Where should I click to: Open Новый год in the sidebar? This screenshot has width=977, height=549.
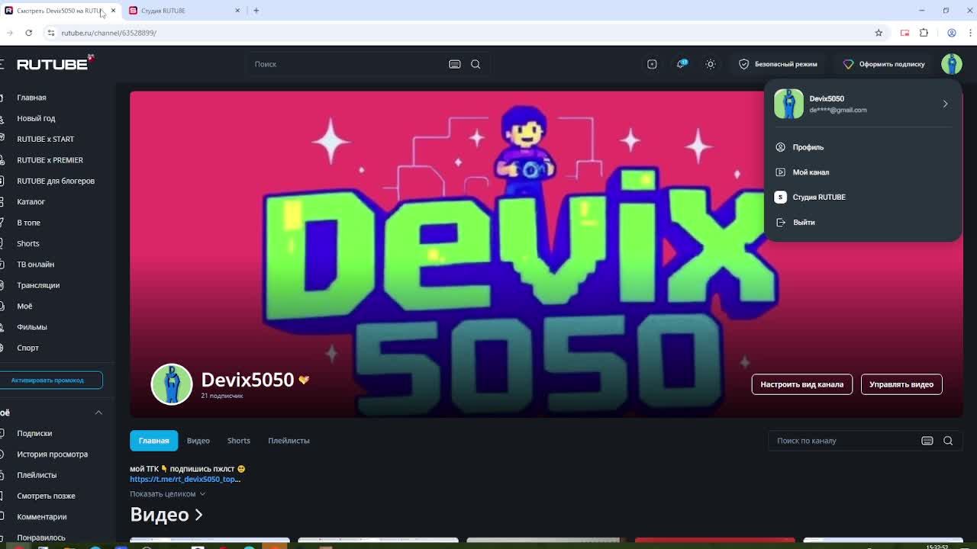(36, 118)
